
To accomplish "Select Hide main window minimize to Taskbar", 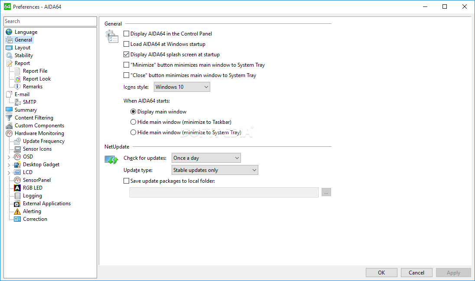I will (x=133, y=122).
